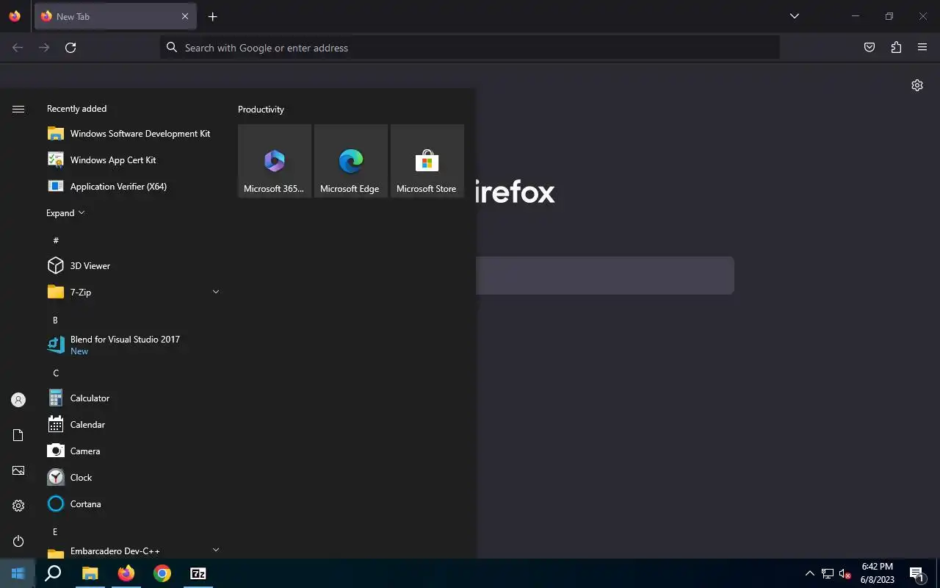Select the New Tab tab
Viewport: 940px width, 588px height.
115,16
